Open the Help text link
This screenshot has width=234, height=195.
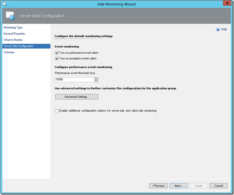point(224,29)
